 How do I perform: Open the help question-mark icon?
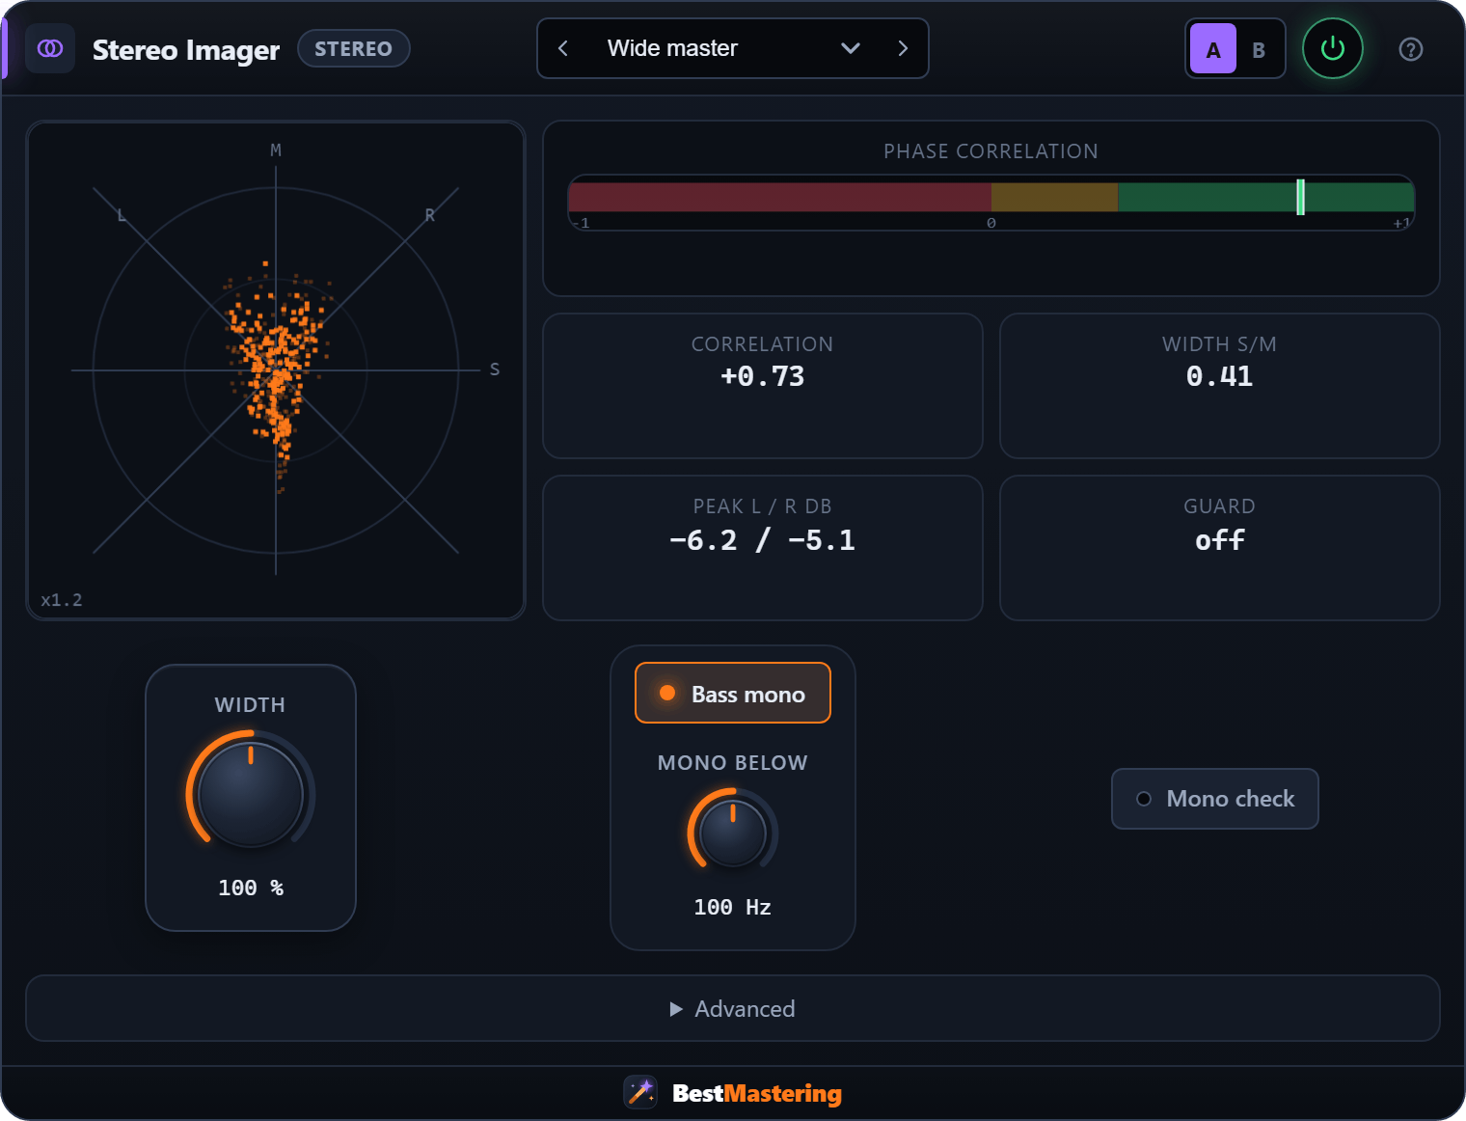(1410, 49)
